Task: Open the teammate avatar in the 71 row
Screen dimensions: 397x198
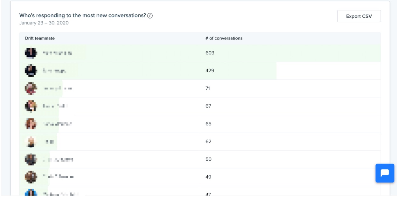Action: point(31,88)
